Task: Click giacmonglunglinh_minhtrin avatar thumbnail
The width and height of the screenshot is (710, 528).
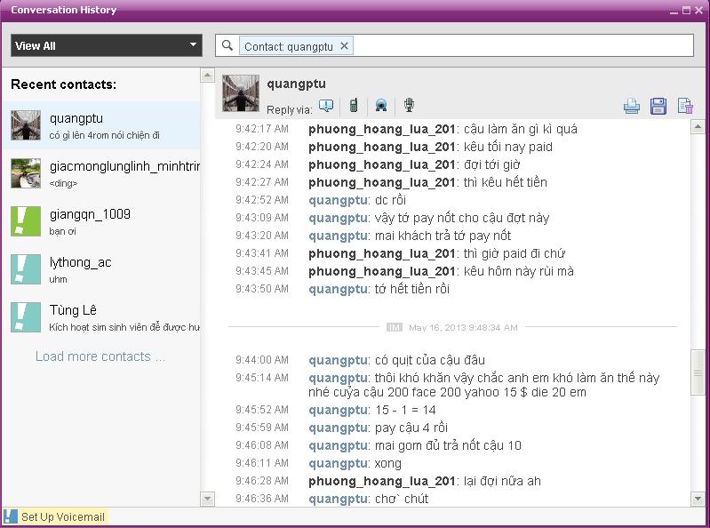Action: (26, 173)
